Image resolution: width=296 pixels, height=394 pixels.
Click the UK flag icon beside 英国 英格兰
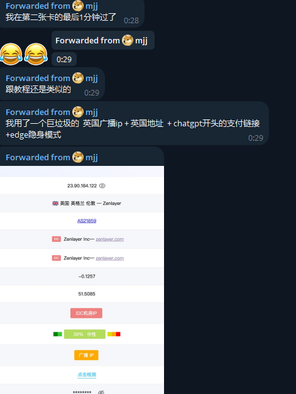(x=55, y=203)
